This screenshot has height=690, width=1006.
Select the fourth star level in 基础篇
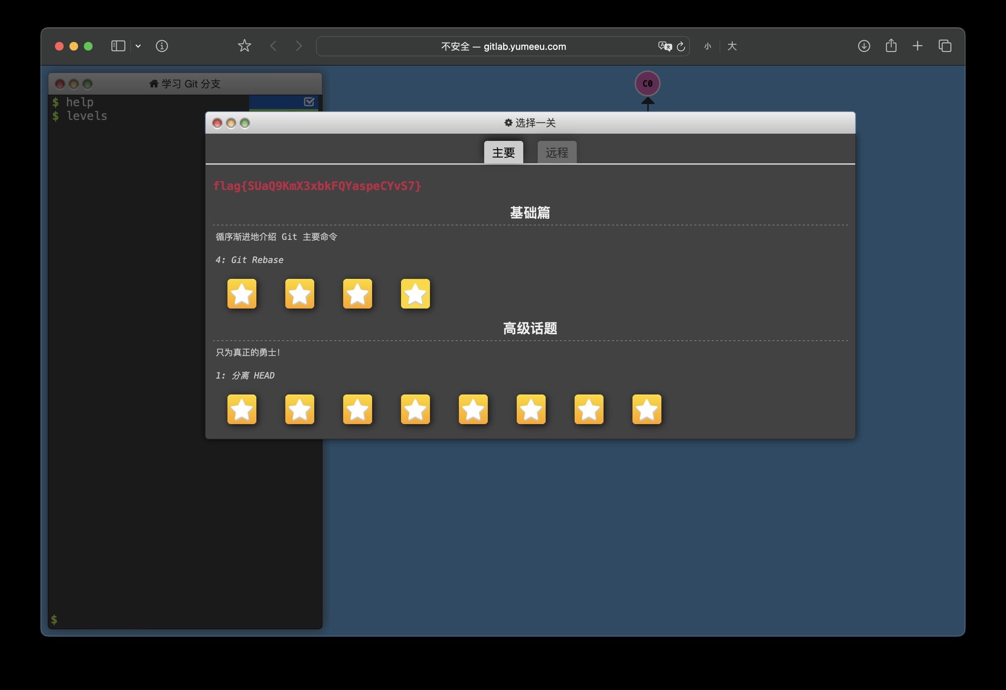click(x=415, y=294)
